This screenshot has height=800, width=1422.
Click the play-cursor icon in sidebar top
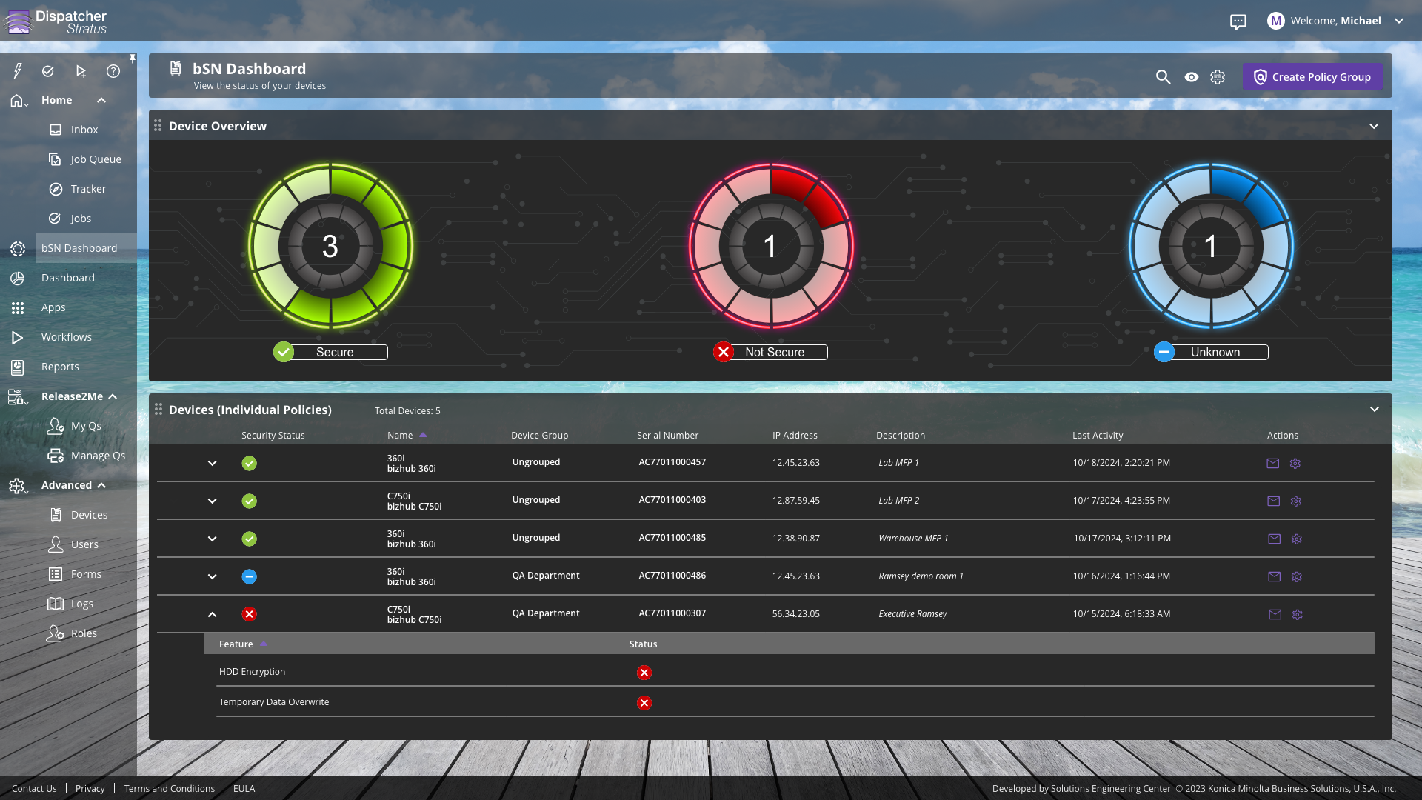(x=81, y=71)
